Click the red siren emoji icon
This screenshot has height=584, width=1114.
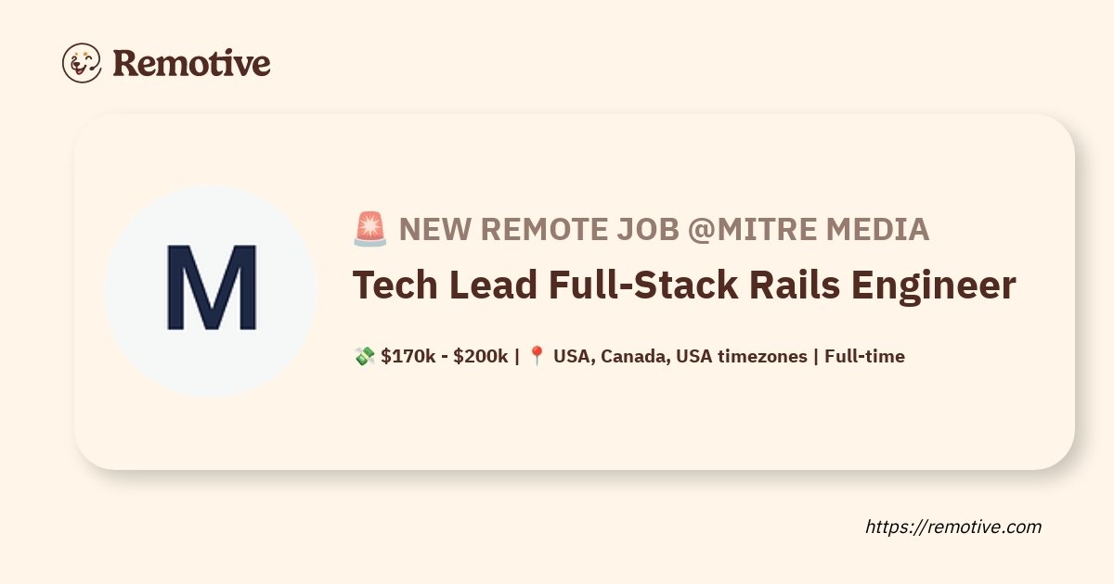pyautogui.click(x=370, y=230)
